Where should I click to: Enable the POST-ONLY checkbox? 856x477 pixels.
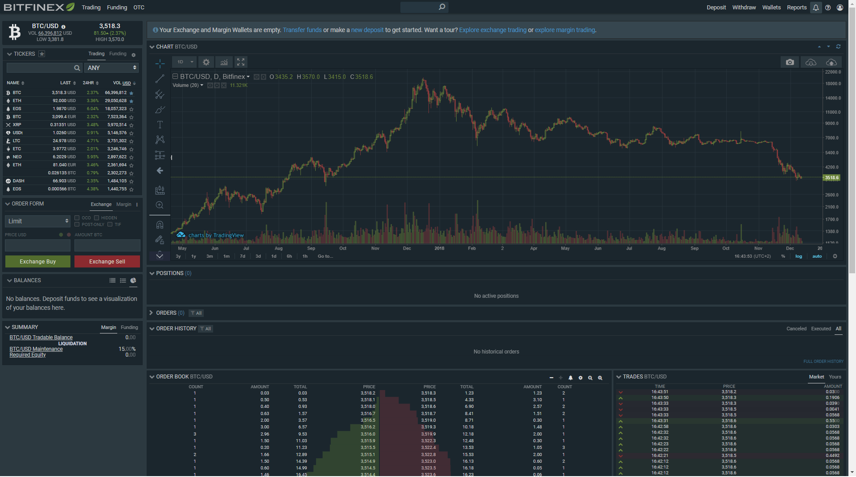click(x=77, y=225)
